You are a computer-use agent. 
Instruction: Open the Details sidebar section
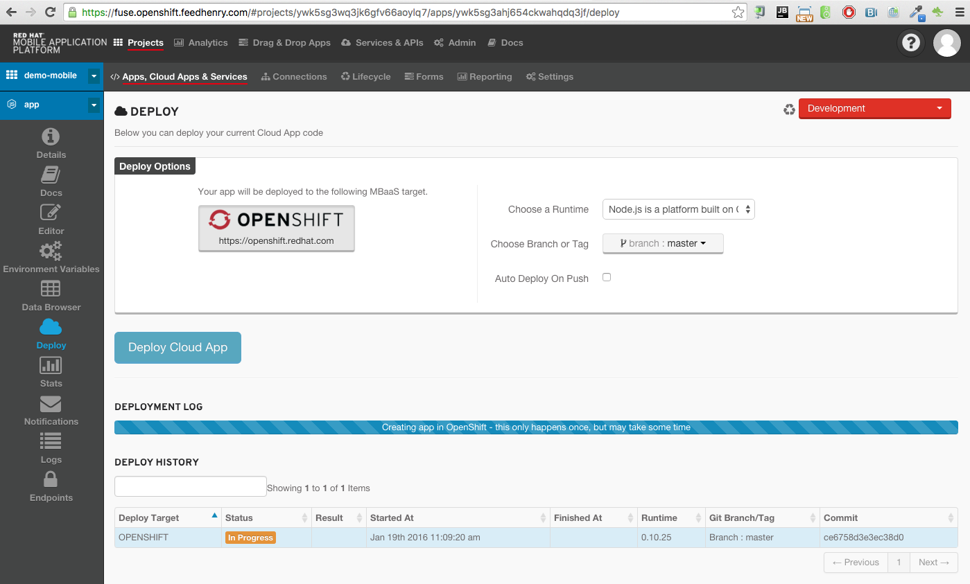51,144
